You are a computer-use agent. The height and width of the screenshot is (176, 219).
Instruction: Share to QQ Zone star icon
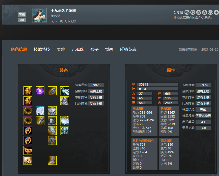[204, 13]
